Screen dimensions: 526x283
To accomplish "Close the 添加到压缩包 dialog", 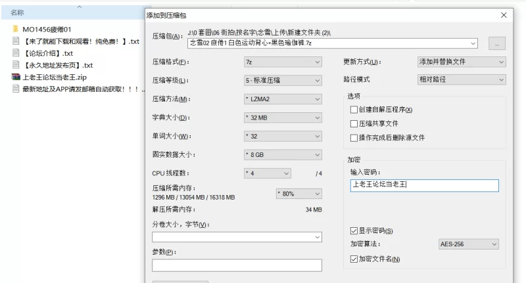I will coord(504,14).
